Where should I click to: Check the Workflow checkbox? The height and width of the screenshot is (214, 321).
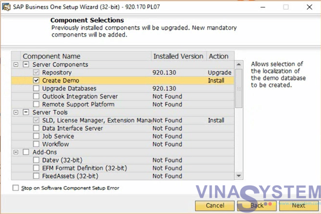point(36,144)
